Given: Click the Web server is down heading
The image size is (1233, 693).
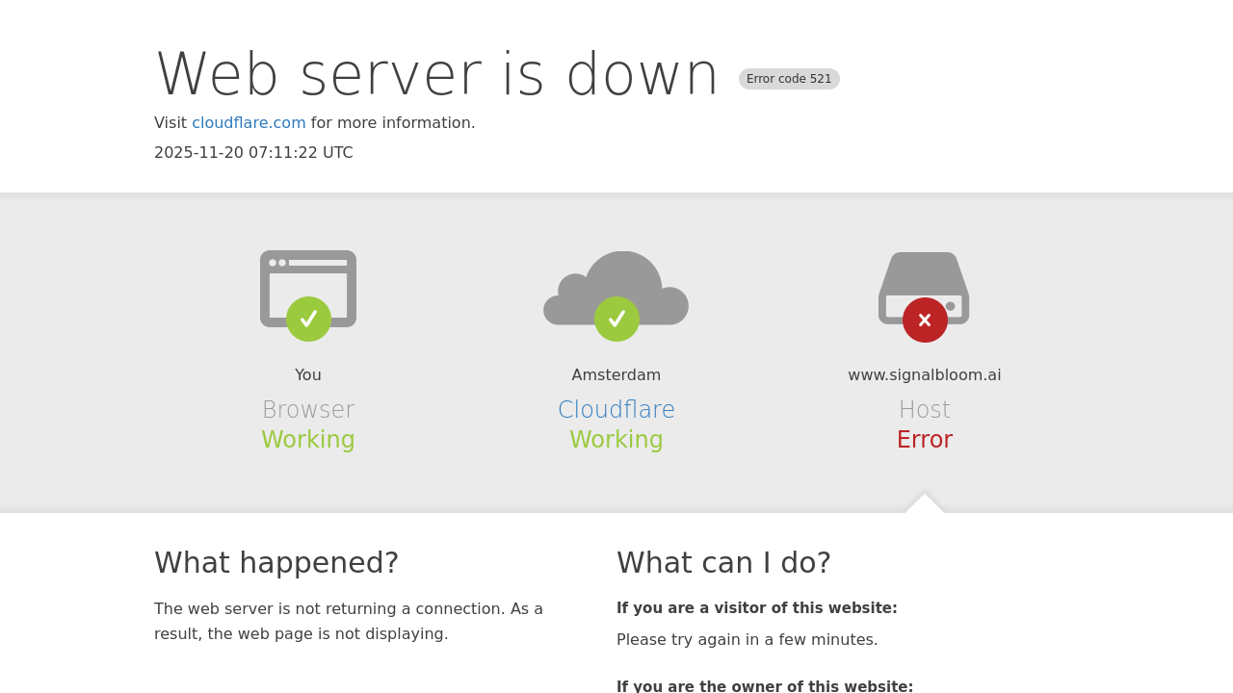Looking at the screenshot, I should click(x=436, y=75).
